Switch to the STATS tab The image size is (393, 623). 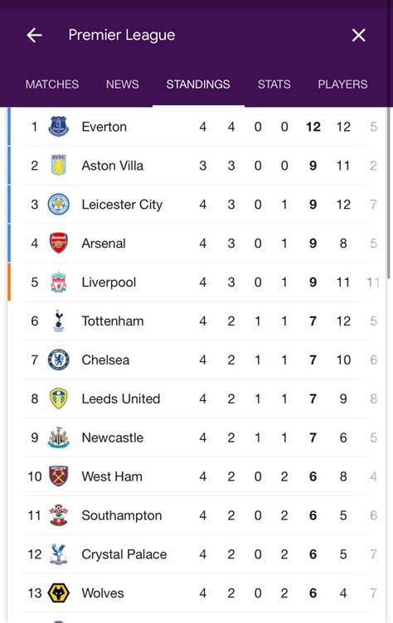pos(274,85)
